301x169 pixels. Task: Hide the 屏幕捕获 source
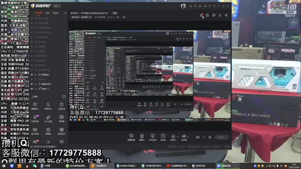pos(32,75)
